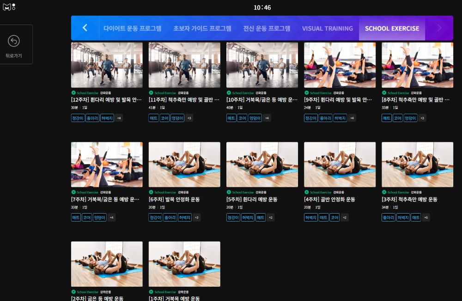Click the green play icon on the 6주차 card
Screen dimensions: 462x301
point(151,192)
